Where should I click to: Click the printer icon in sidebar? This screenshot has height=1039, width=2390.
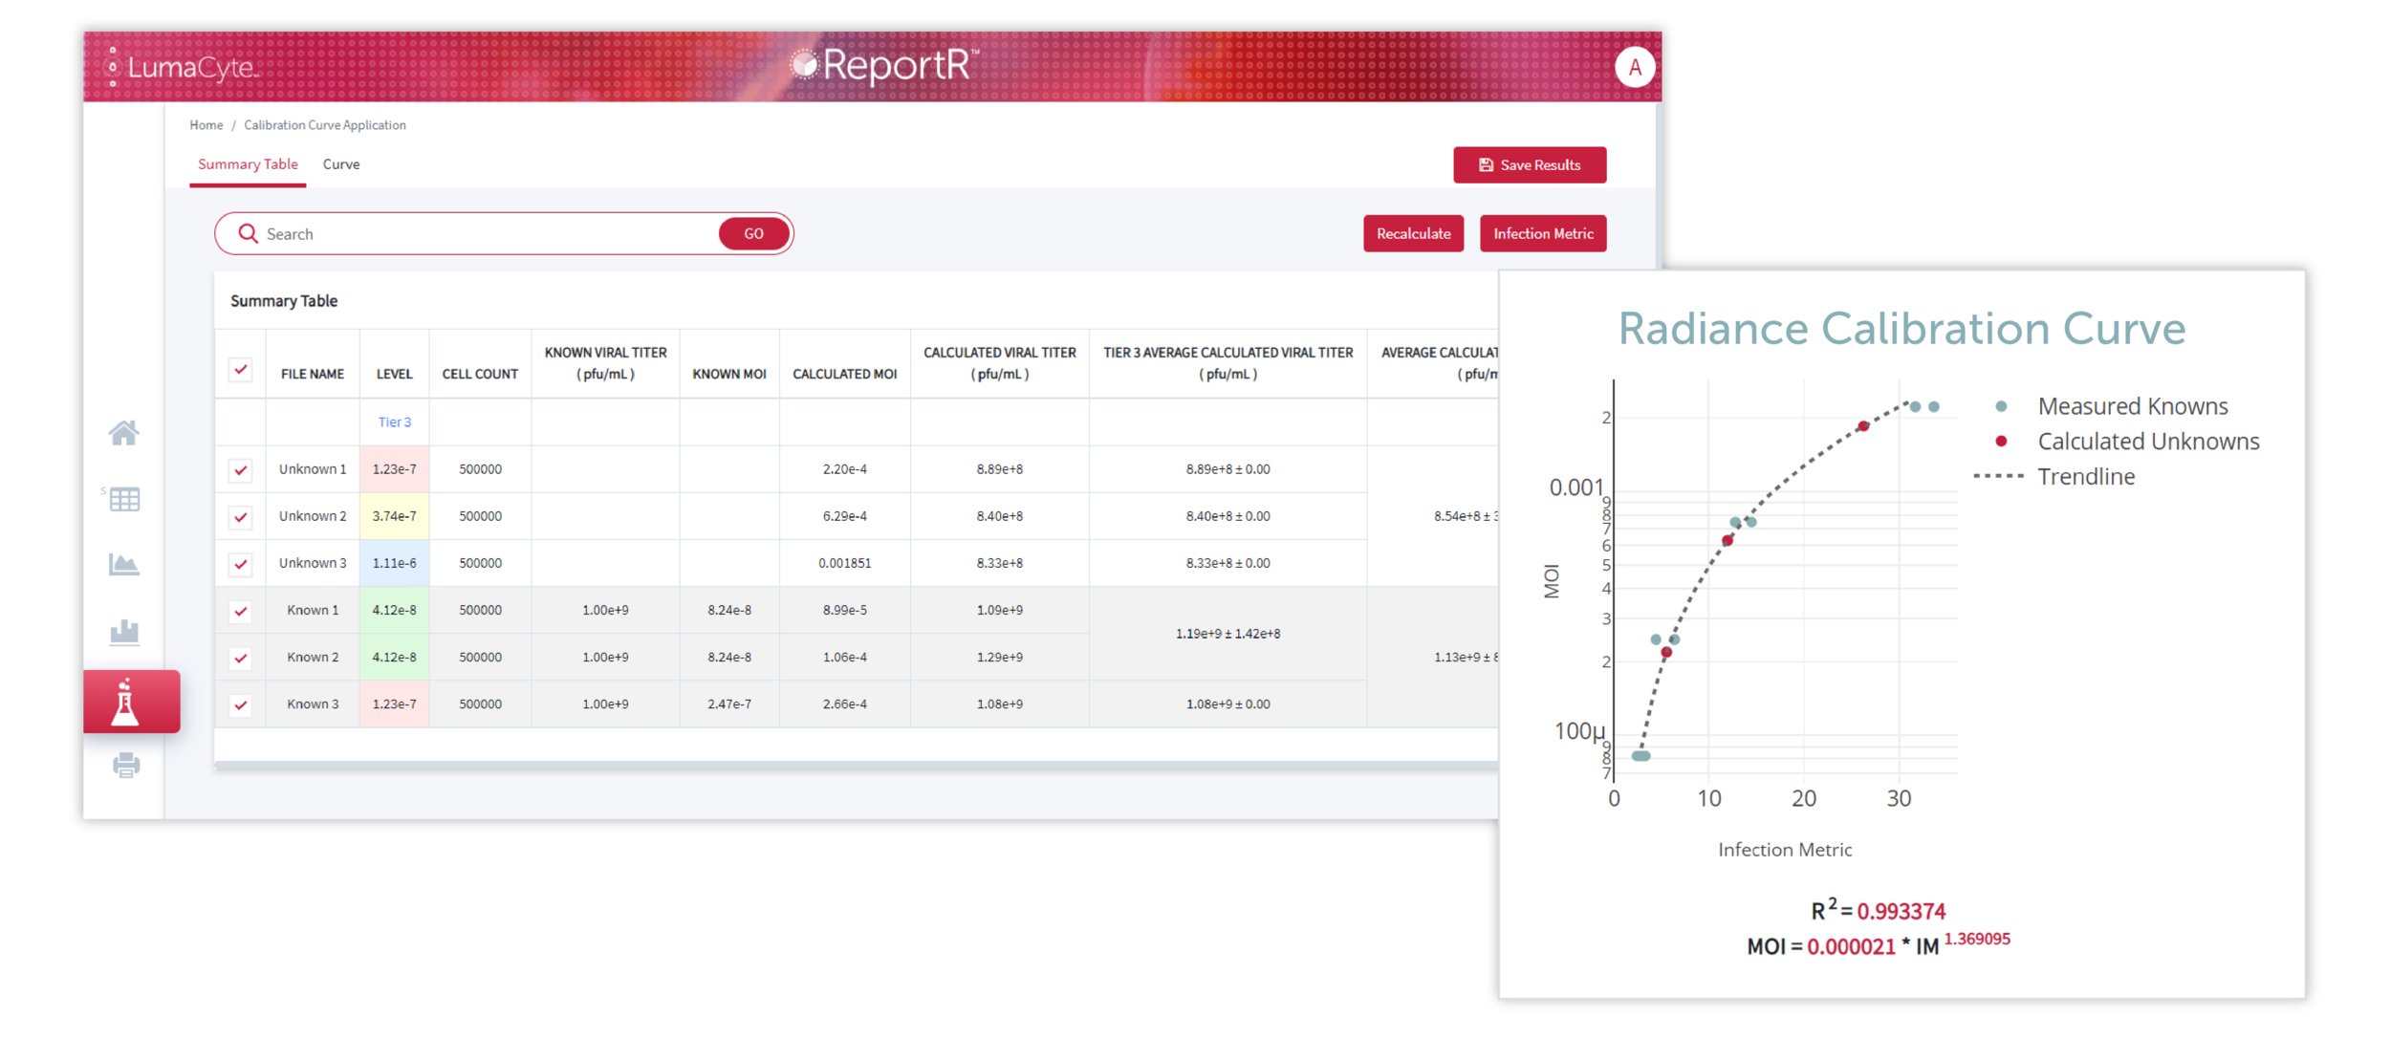tap(125, 765)
